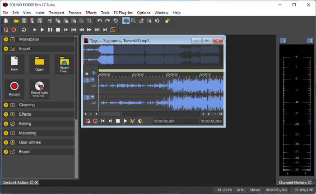Open the Options menu
Screen dimensions: 316x194
coord(144,13)
